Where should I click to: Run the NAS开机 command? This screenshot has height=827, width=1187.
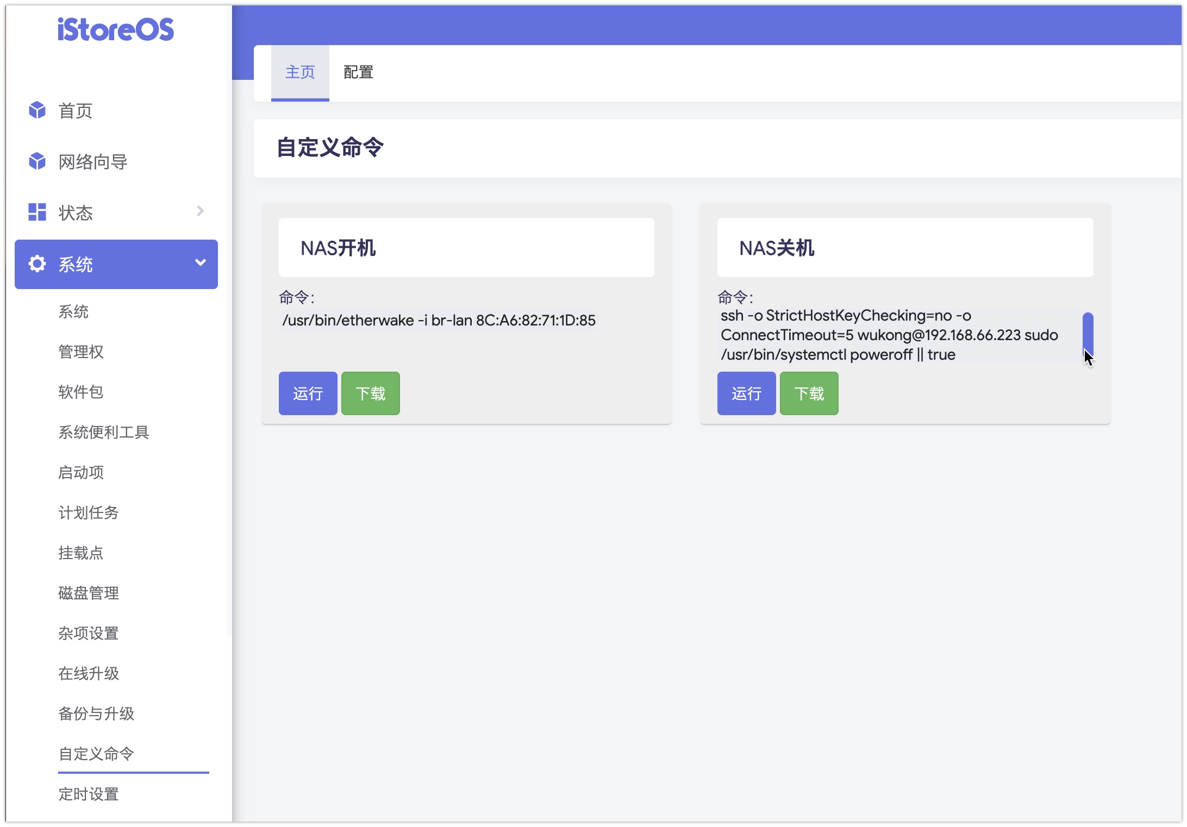(x=308, y=393)
